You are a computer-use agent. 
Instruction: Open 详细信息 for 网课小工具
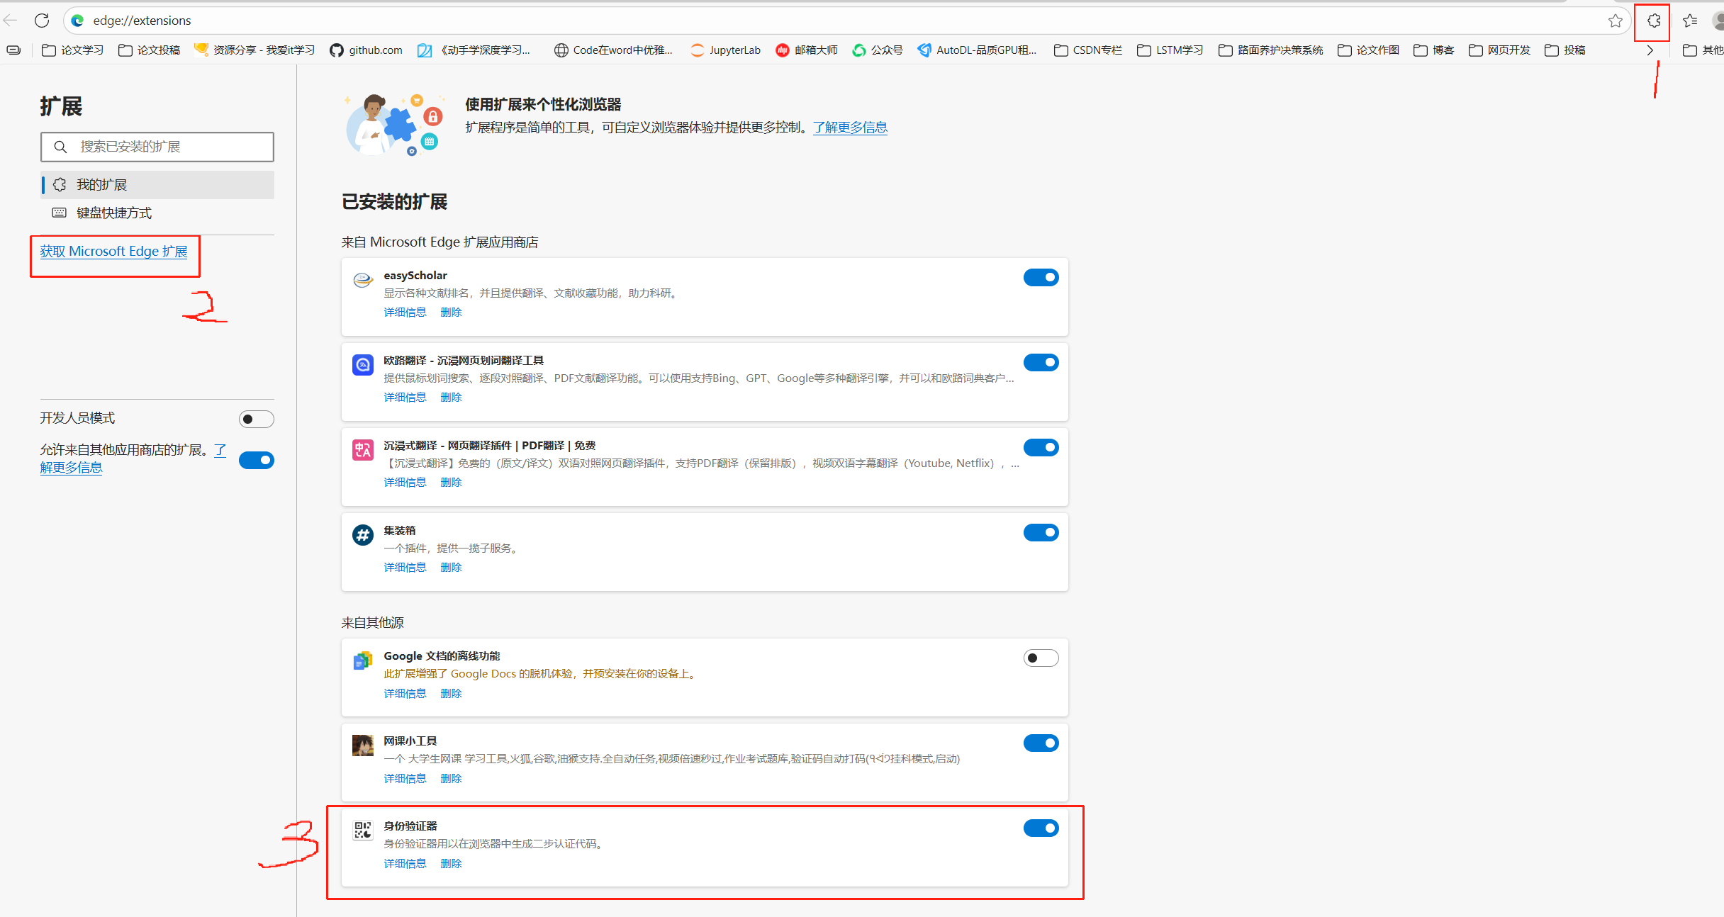[405, 779]
